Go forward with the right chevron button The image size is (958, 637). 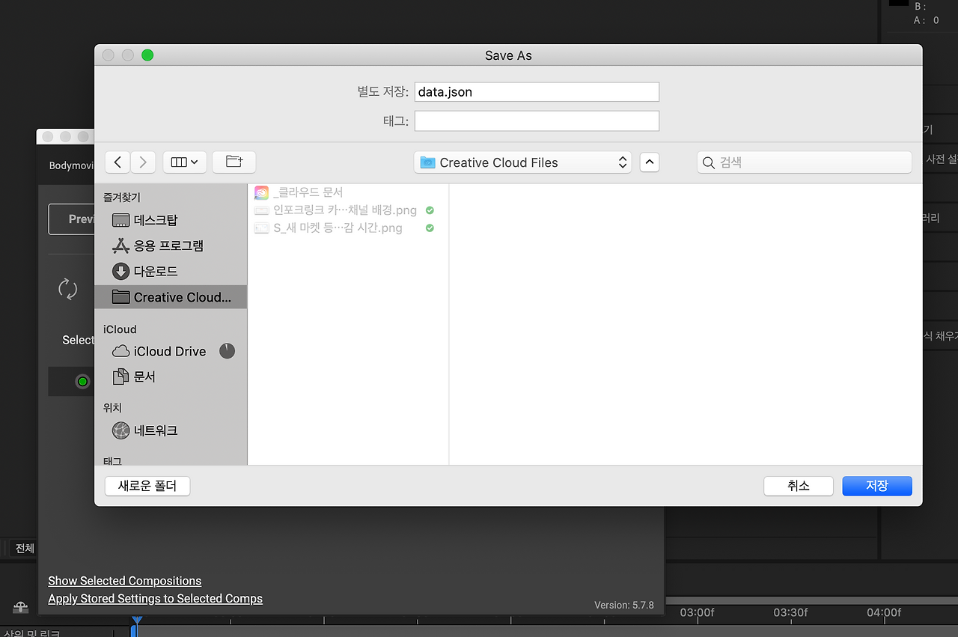click(142, 162)
